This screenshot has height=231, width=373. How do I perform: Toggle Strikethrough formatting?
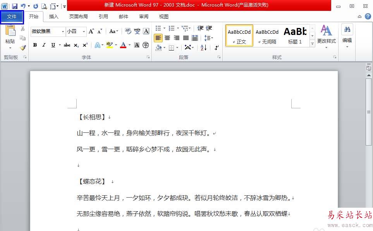(67, 45)
